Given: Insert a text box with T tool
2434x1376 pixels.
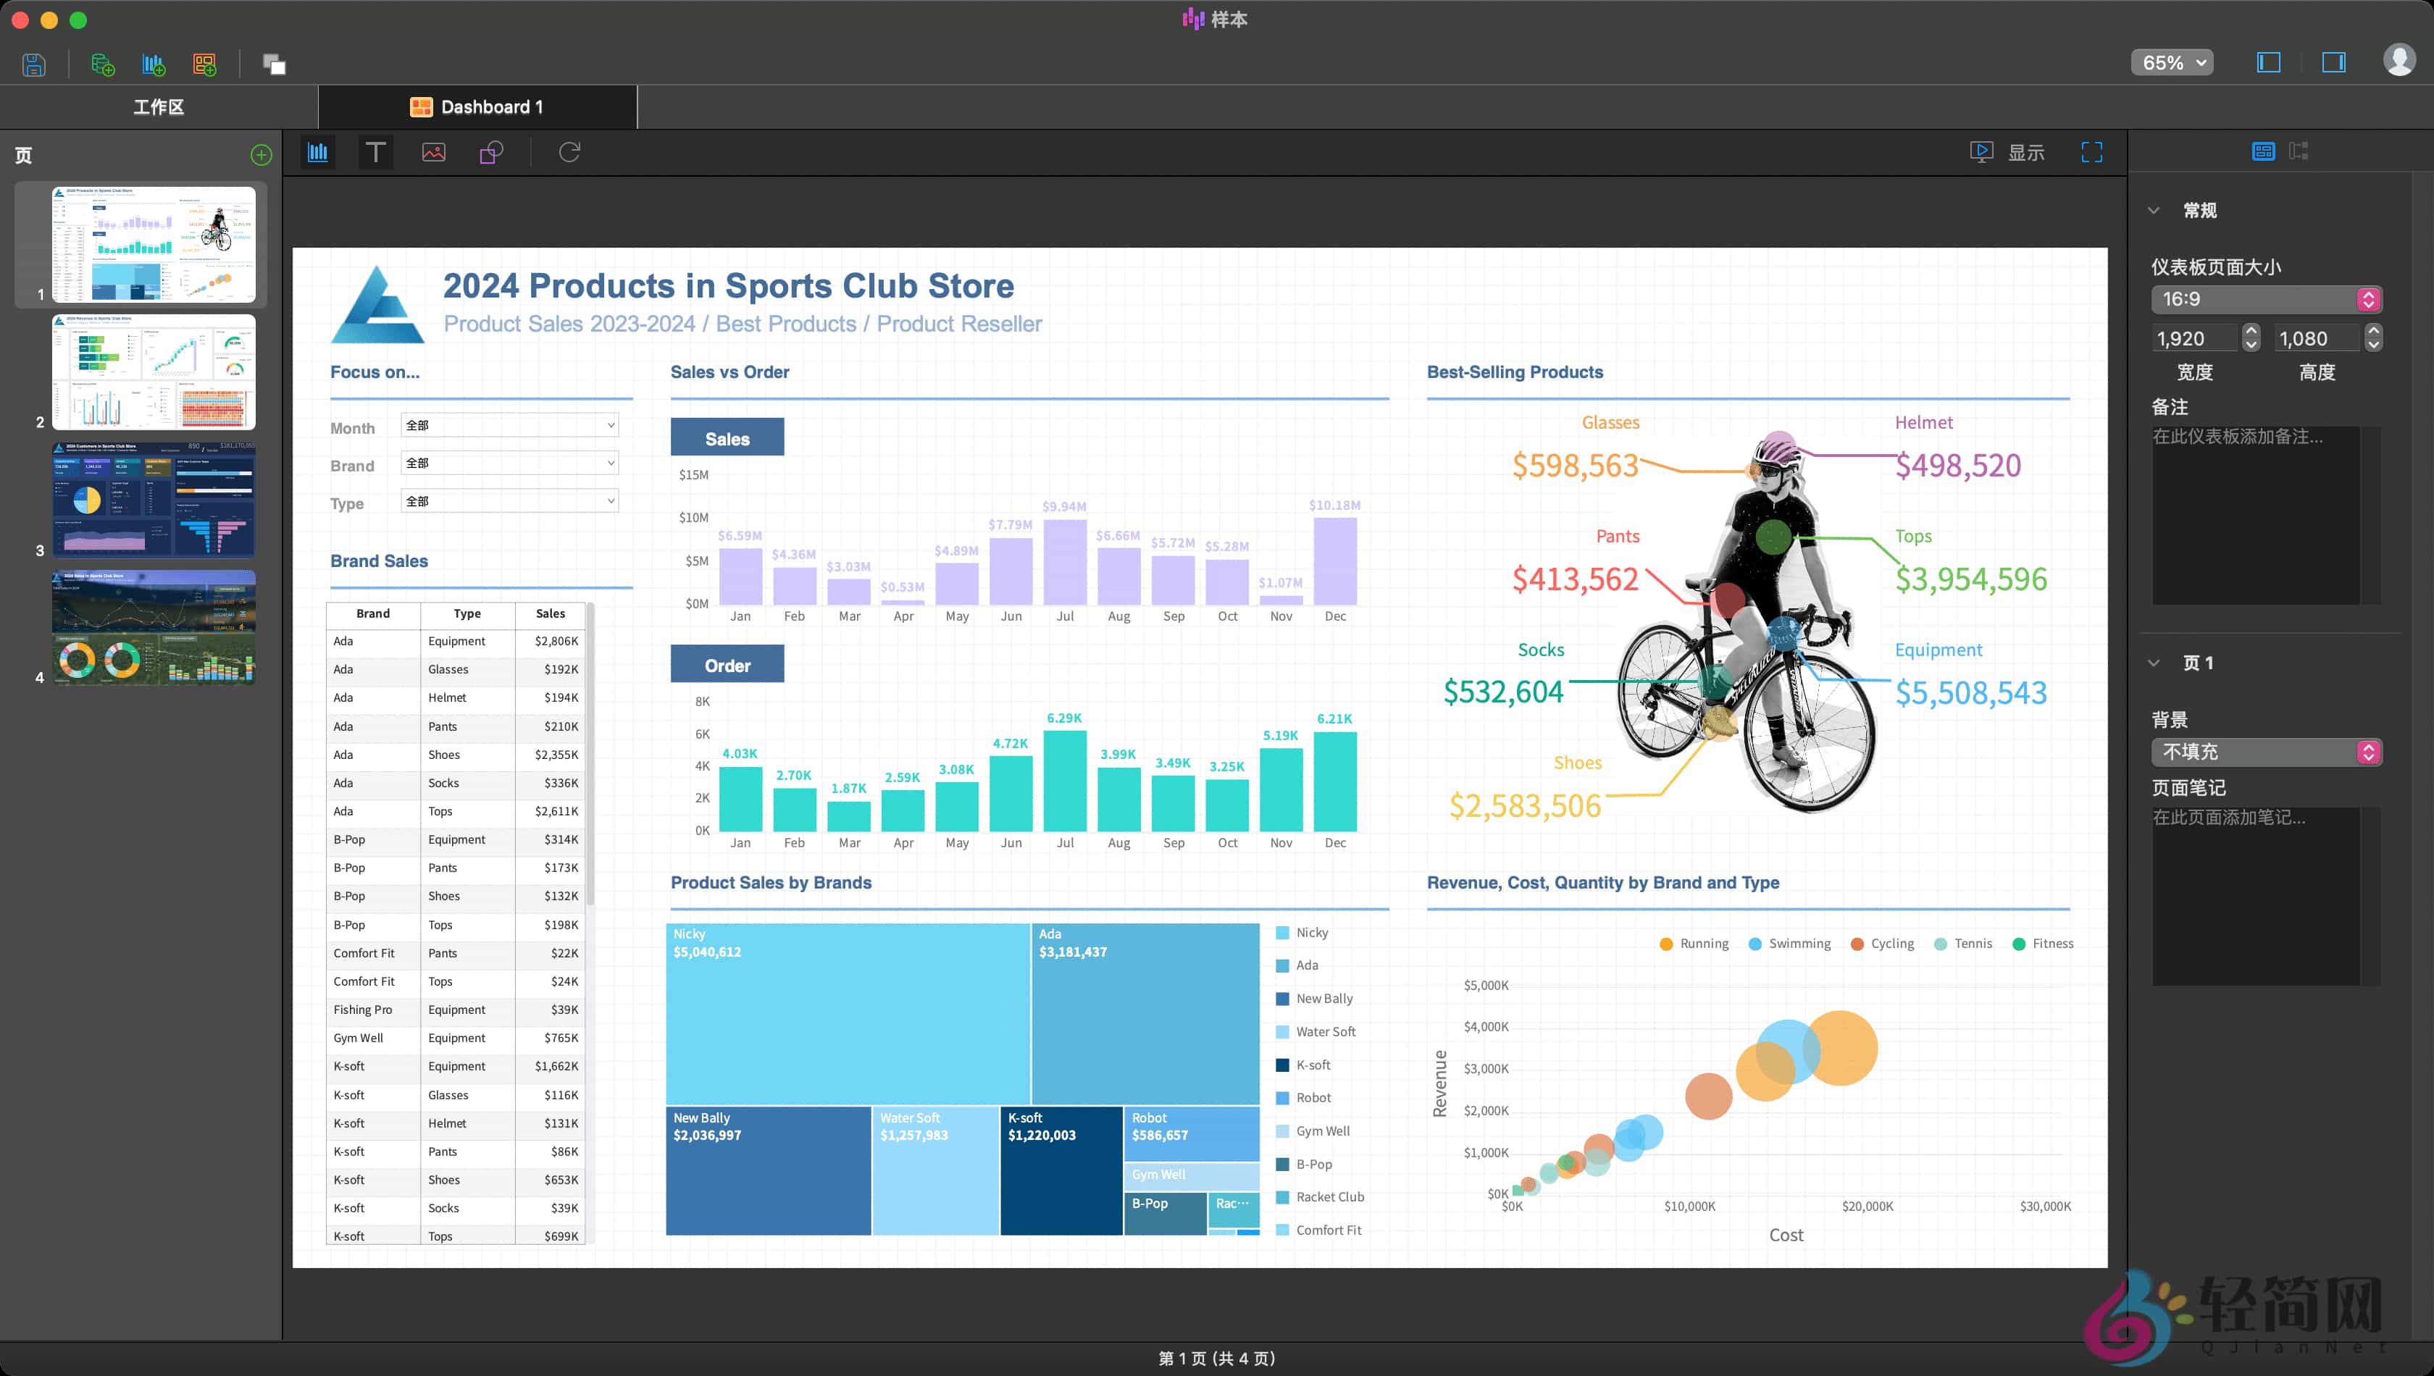Looking at the screenshot, I should pos(375,152).
